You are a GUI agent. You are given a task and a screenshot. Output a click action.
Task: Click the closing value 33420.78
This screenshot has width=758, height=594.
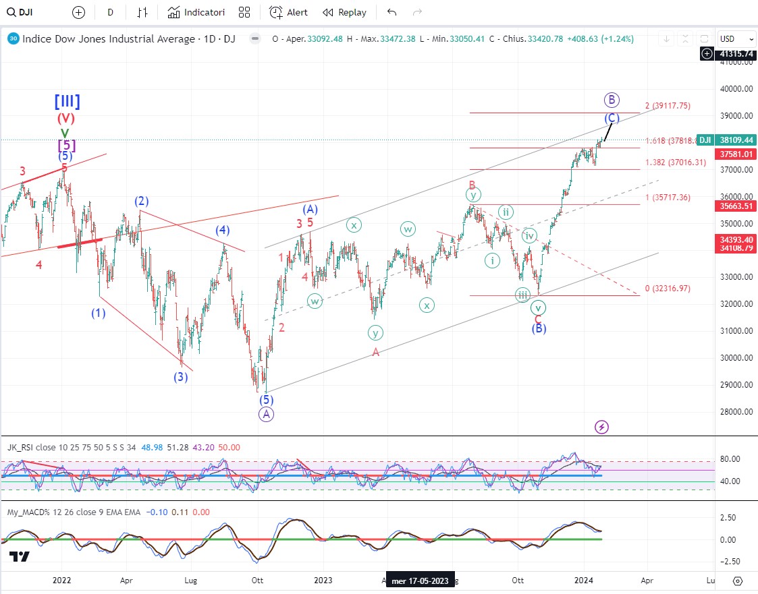(545, 39)
